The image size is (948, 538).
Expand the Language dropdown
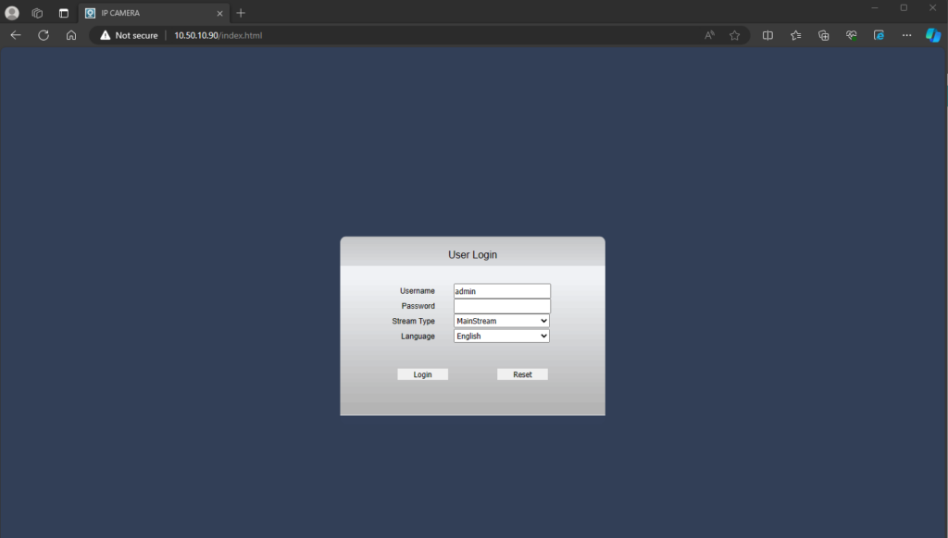click(x=501, y=336)
